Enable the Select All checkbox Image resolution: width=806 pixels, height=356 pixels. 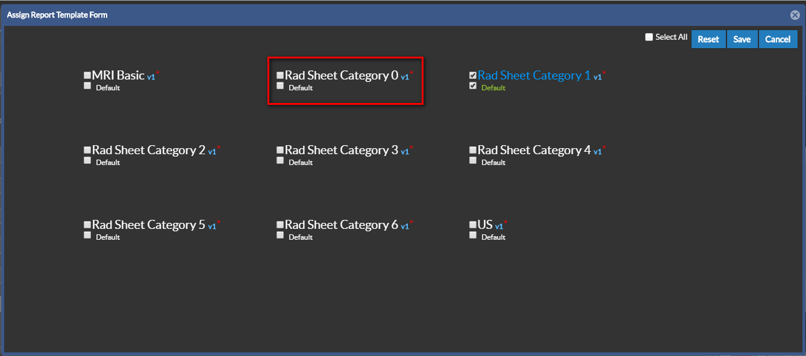point(649,37)
